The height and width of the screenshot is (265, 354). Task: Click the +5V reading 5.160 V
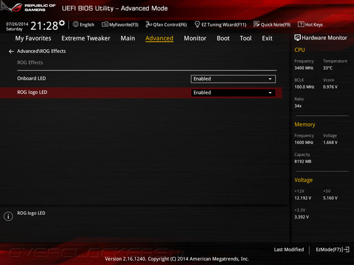click(x=330, y=198)
